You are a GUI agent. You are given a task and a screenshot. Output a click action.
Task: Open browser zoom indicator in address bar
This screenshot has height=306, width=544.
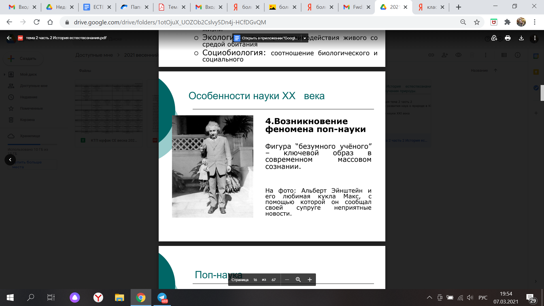463,22
